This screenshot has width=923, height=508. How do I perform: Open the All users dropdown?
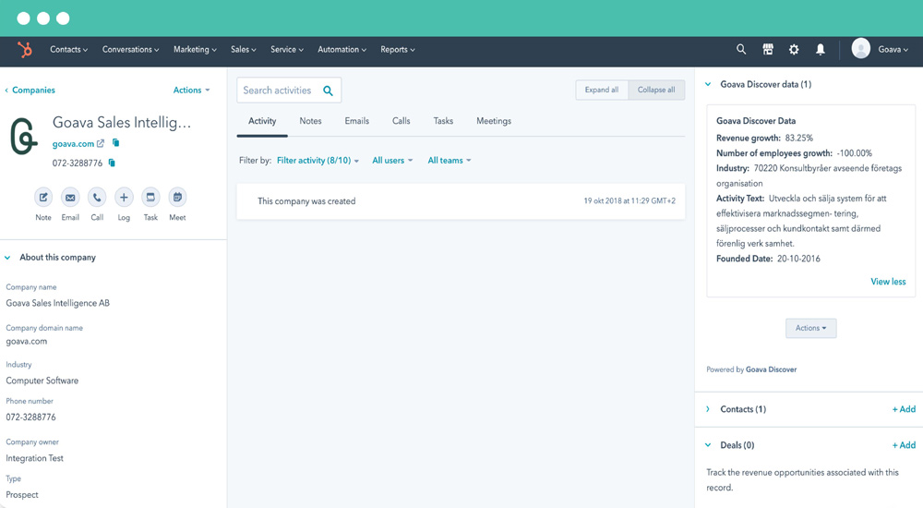pos(392,161)
